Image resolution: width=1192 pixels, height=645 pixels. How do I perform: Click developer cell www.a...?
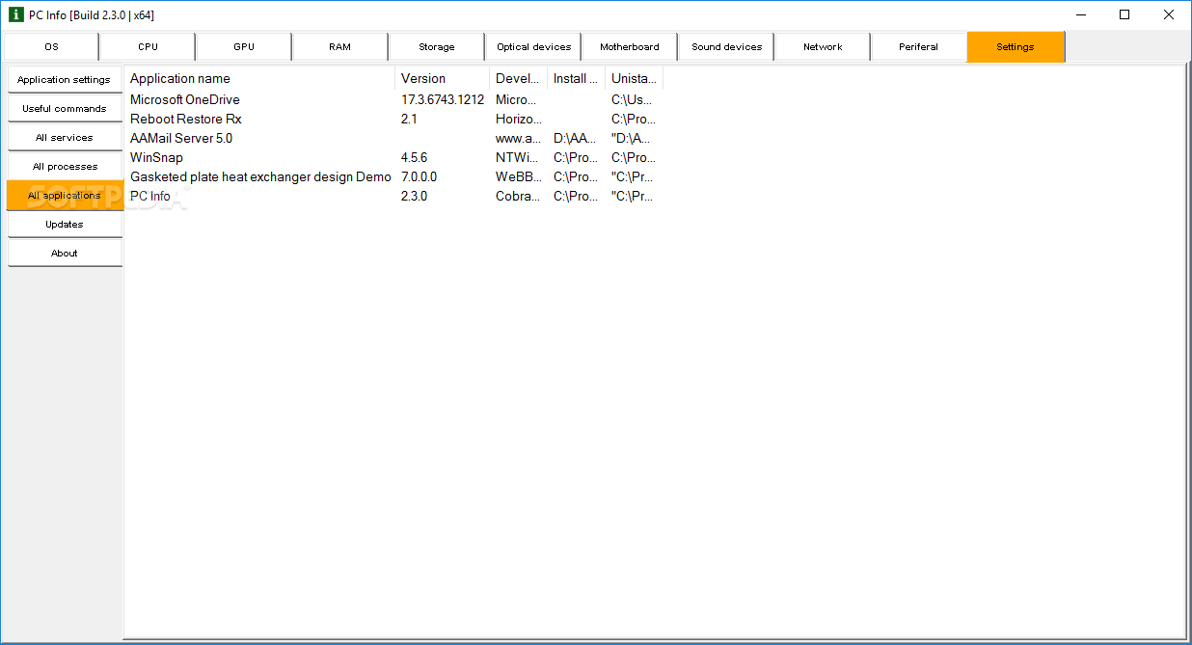[518, 138]
